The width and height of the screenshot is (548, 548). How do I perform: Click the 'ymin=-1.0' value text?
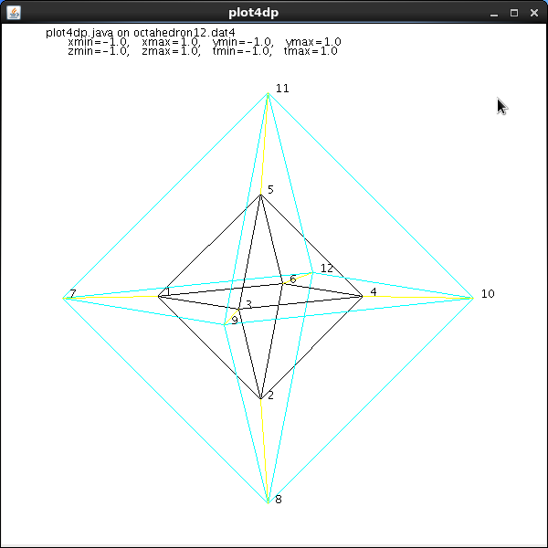(x=243, y=42)
